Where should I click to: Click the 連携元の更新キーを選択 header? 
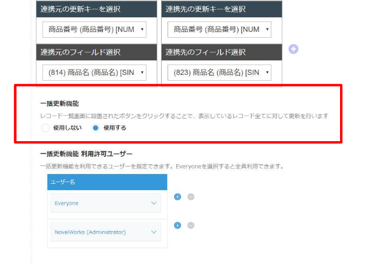[x=96, y=9]
